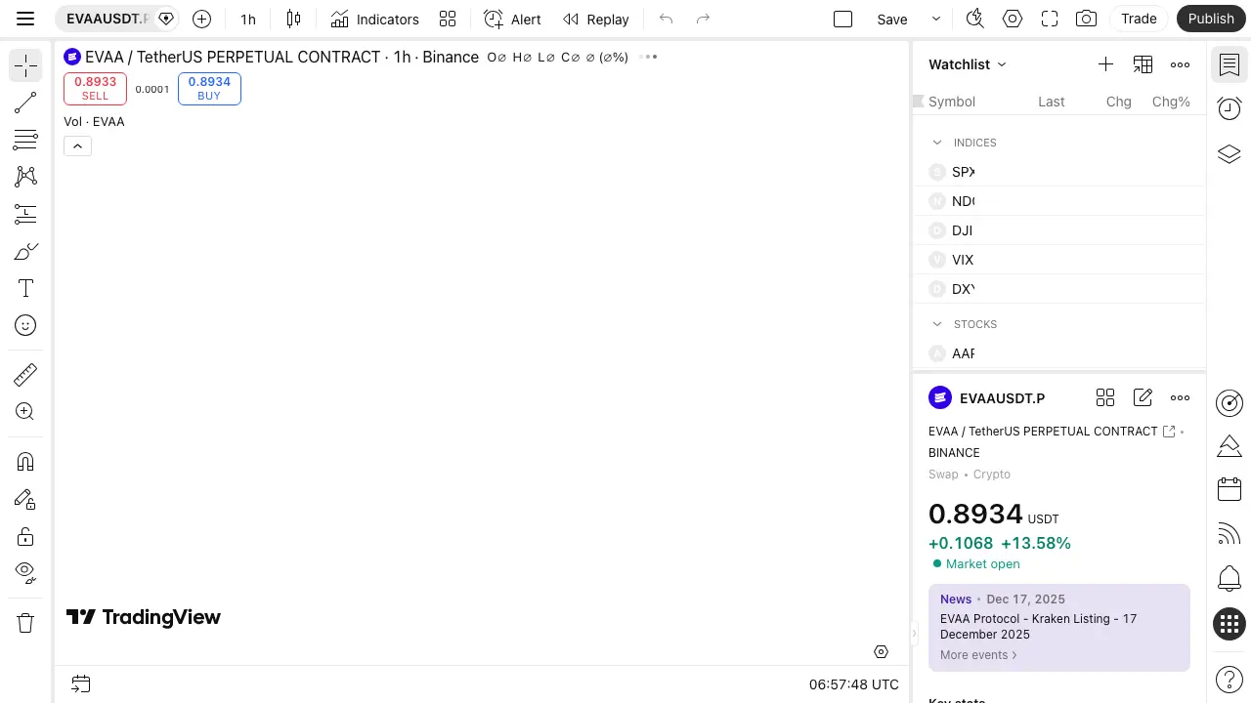Open indicator templates grid
Screen dimensions: 1251x703
coord(448,19)
